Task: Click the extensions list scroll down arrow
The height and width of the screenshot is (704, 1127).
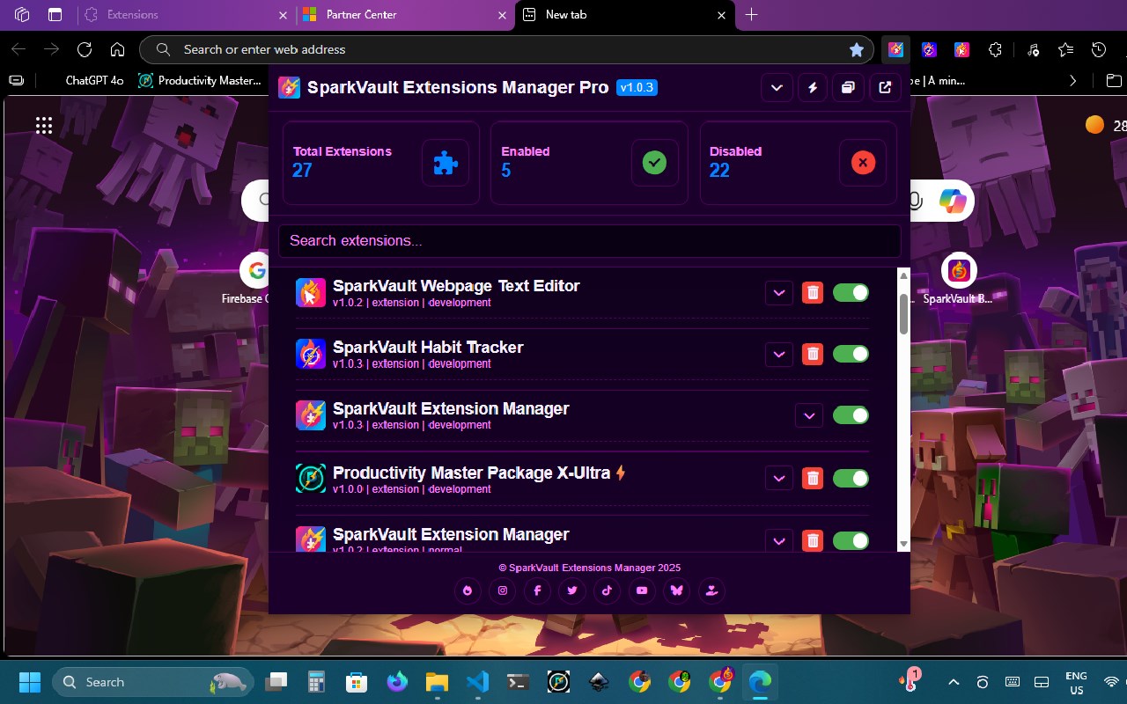Action: (903, 544)
